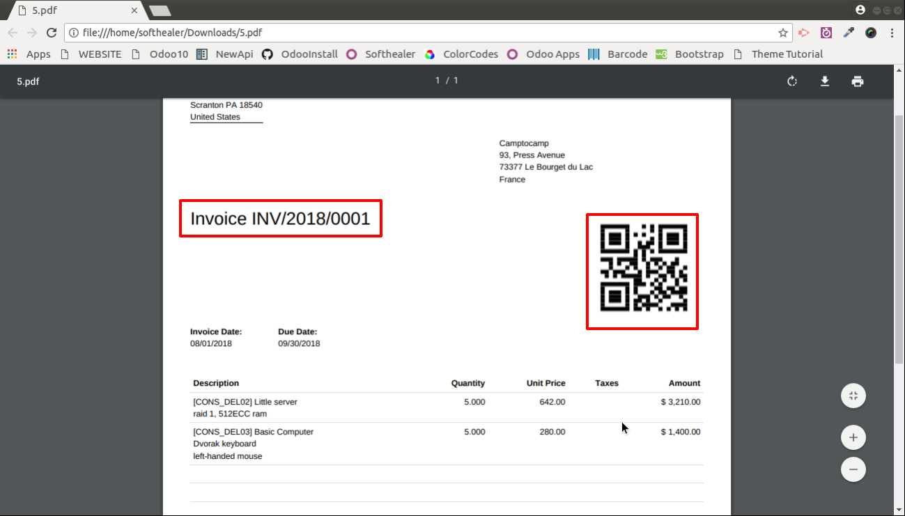Image resolution: width=905 pixels, height=516 pixels.
Task: Click the Taxes column header
Action: tap(607, 383)
